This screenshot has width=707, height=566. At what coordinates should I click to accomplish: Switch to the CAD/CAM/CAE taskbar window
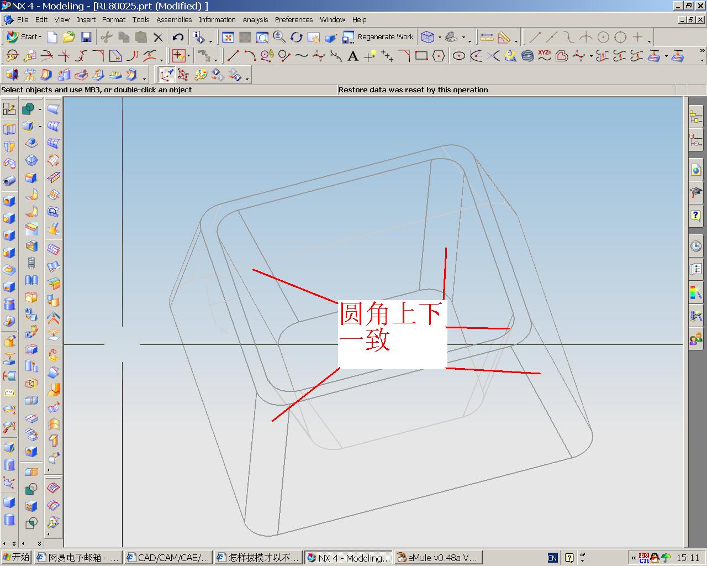[x=168, y=558]
